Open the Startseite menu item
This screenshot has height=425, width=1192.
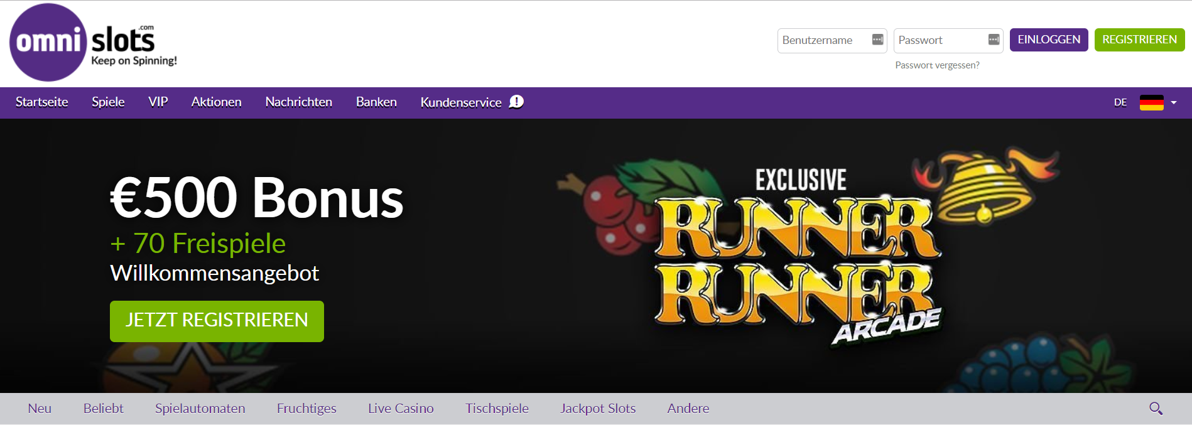[x=42, y=102]
